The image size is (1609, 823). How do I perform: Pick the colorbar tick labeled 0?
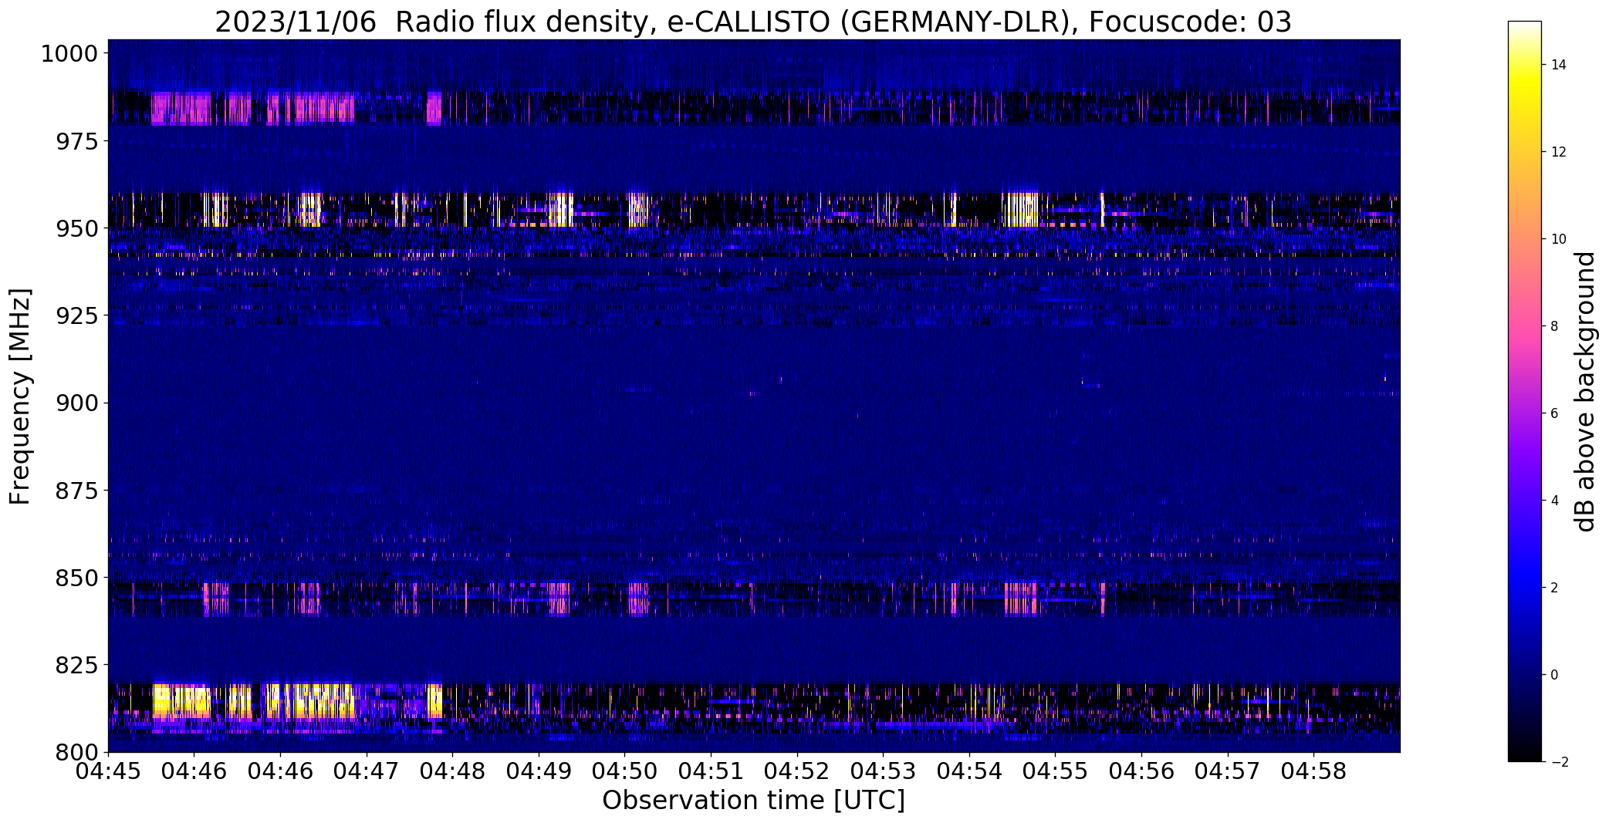(1554, 675)
